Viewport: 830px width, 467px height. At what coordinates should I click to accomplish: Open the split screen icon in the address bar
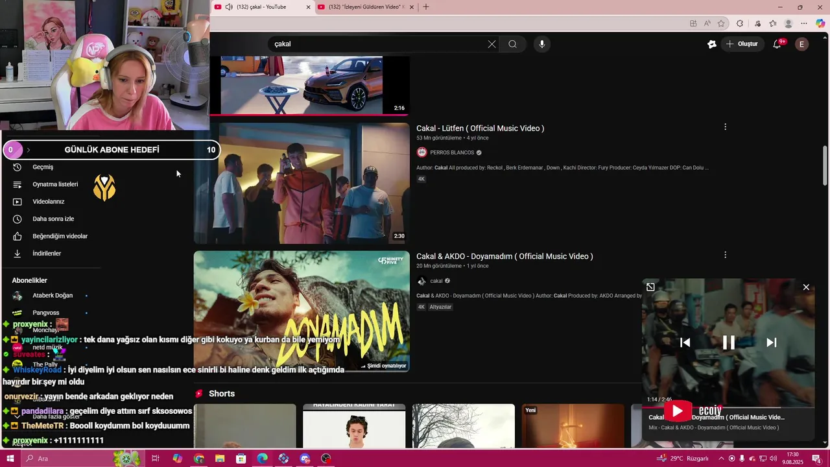point(693,23)
